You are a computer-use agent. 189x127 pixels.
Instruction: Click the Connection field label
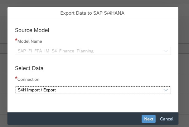click(28, 79)
